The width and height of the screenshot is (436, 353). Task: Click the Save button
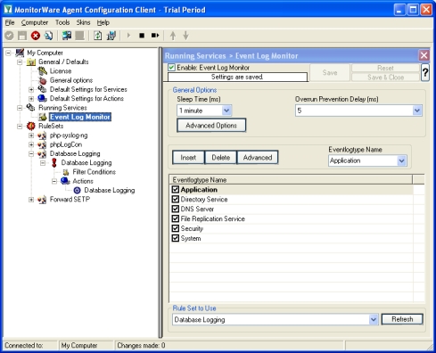point(330,72)
